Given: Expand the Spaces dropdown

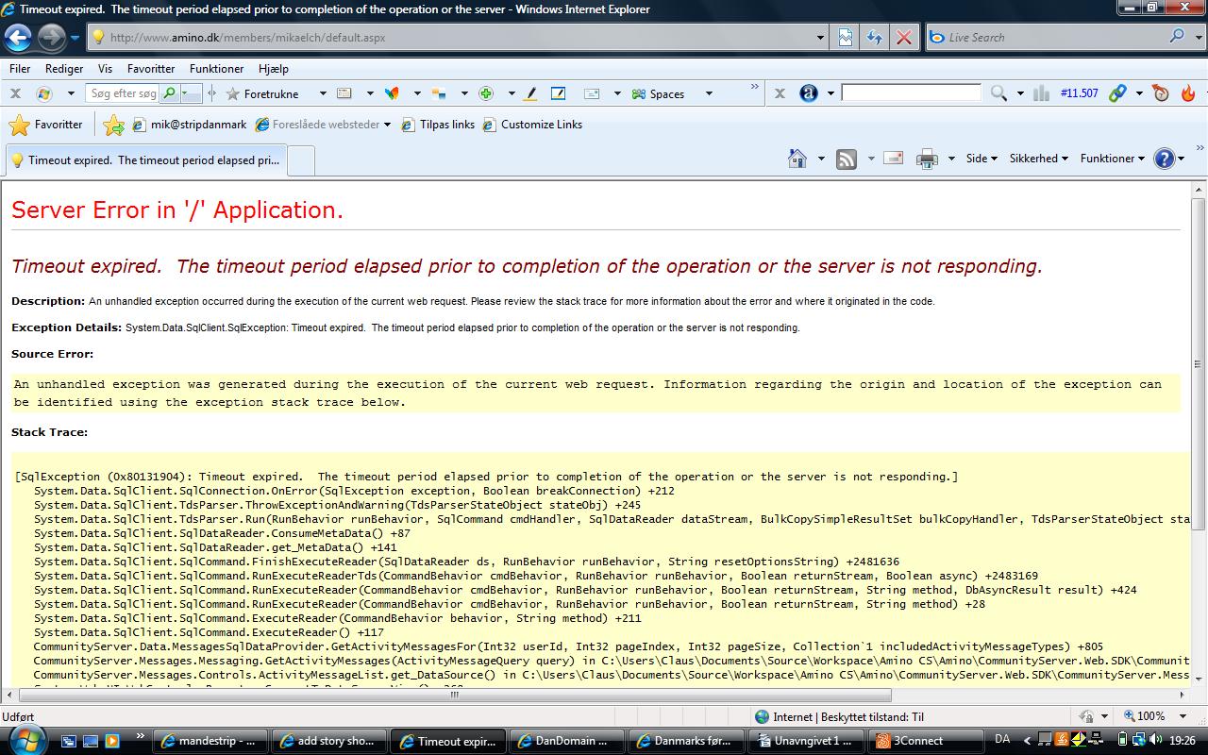Looking at the screenshot, I should point(709,93).
